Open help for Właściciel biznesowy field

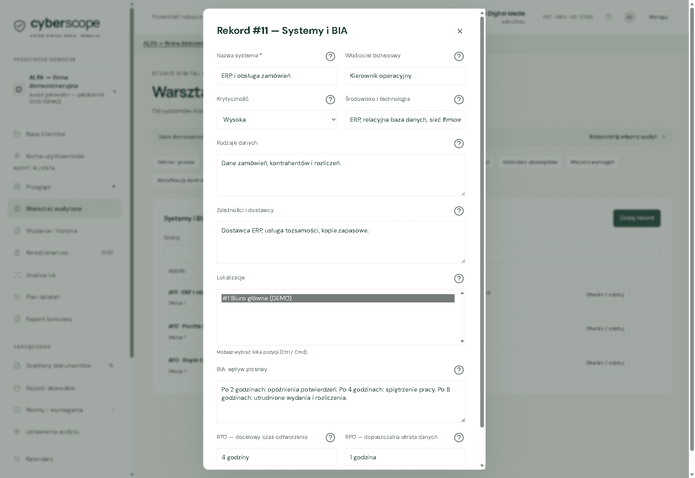(459, 56)
